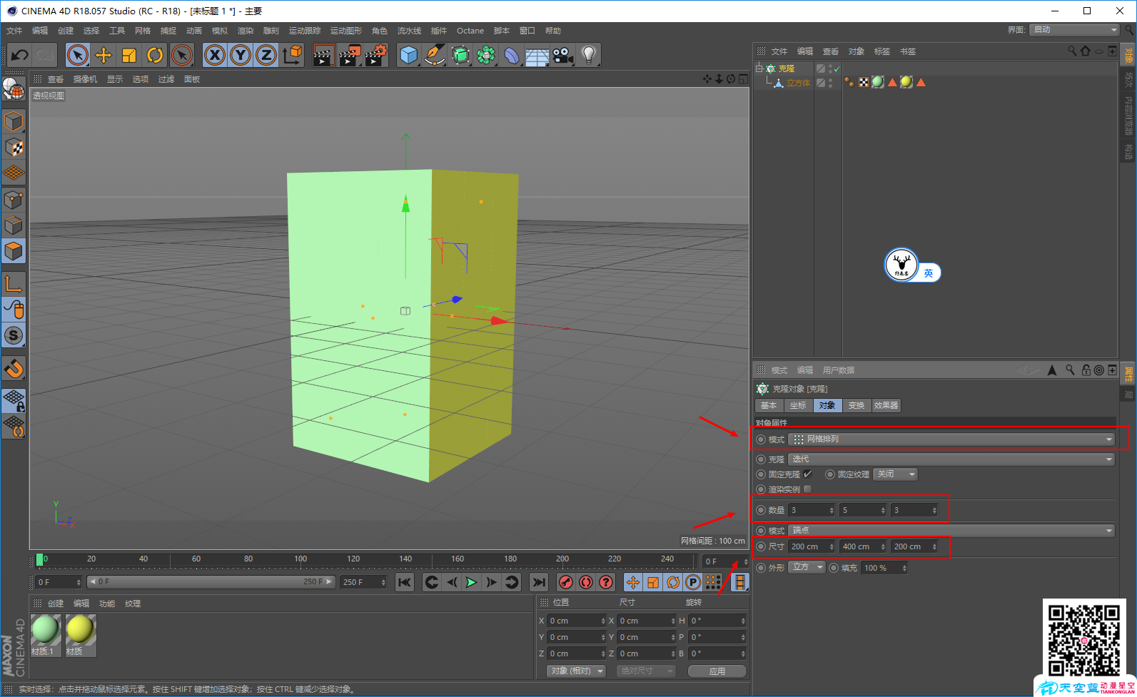Switch to the 变换 tab
Viewport: 1137px width, 697px height.
click(x=856, y=405)
